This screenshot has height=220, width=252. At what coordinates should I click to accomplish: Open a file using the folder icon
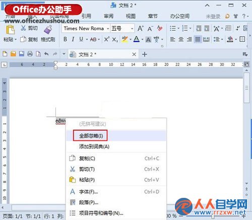13,54
